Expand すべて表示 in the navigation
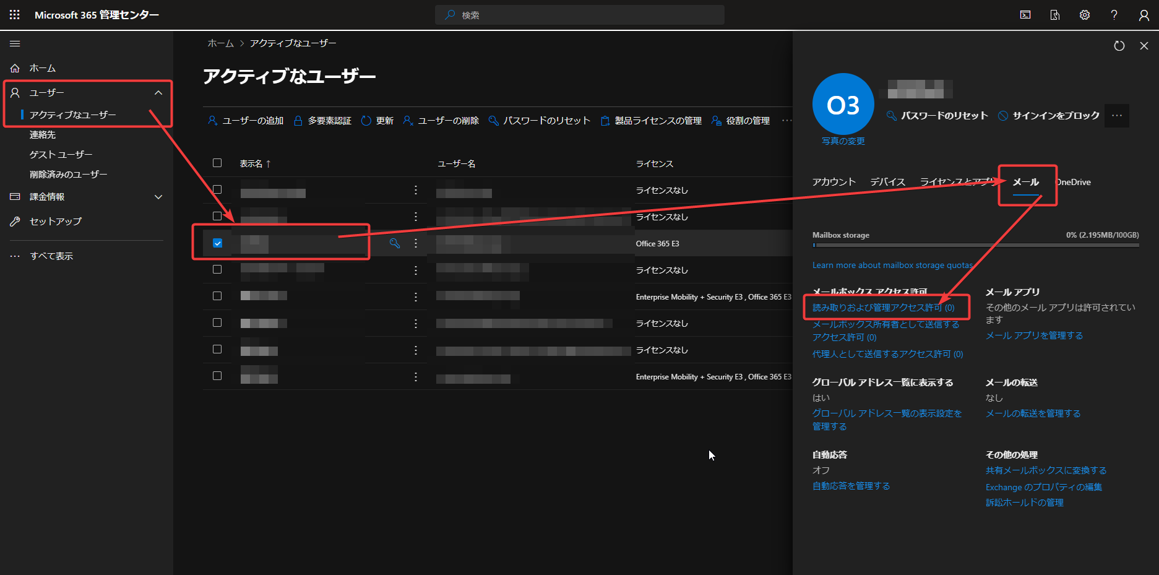The width and height of the screenshot is (1159, 575). coord(51,256)
